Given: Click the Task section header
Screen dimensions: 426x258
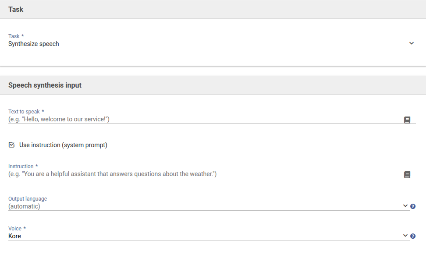Looking at the screenshot, I should (x=16, y=9).
